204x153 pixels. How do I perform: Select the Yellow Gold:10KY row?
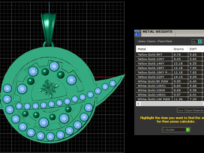coord(170,59)
